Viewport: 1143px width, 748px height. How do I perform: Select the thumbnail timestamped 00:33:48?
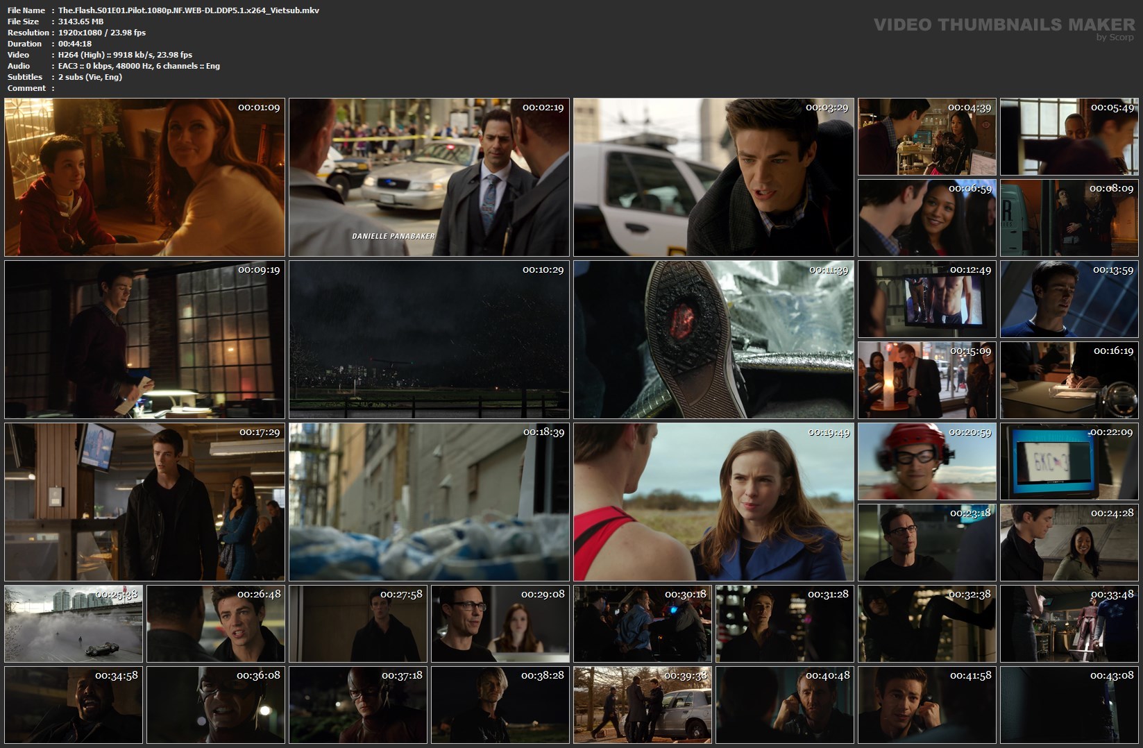[x=1069, y=624]
